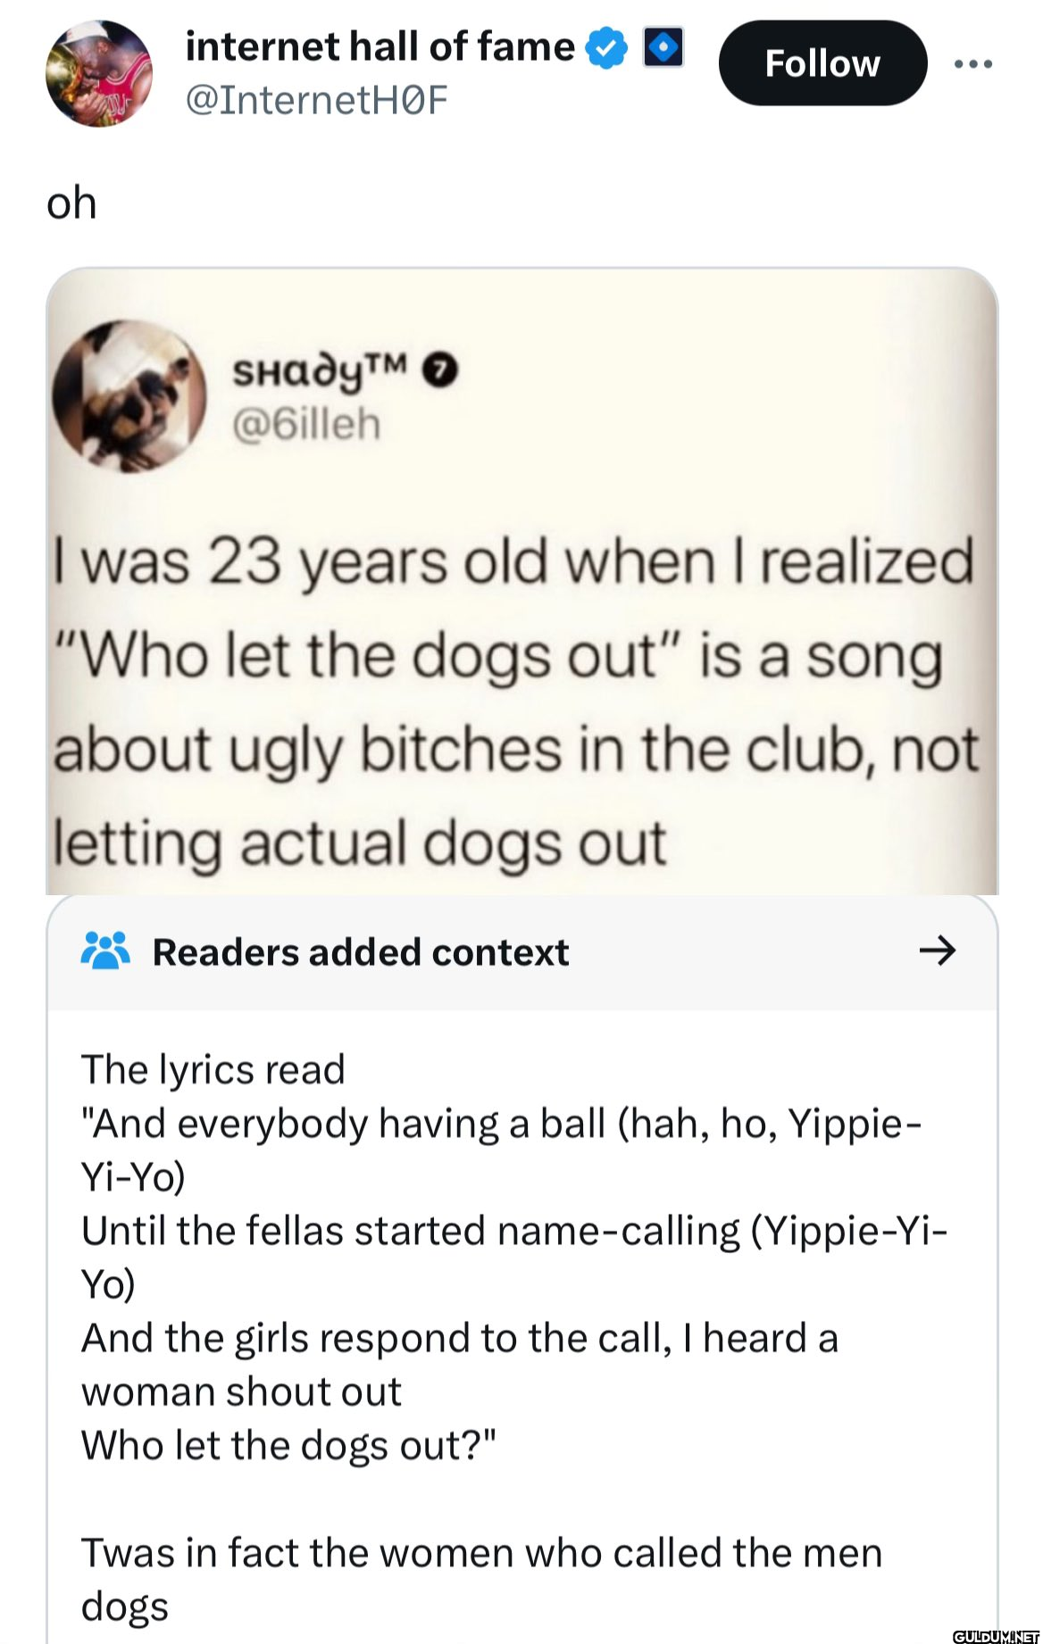Screen dimensions: 1043x1644
Task: Click the Follow button
Action: click(x=822, y=63)
